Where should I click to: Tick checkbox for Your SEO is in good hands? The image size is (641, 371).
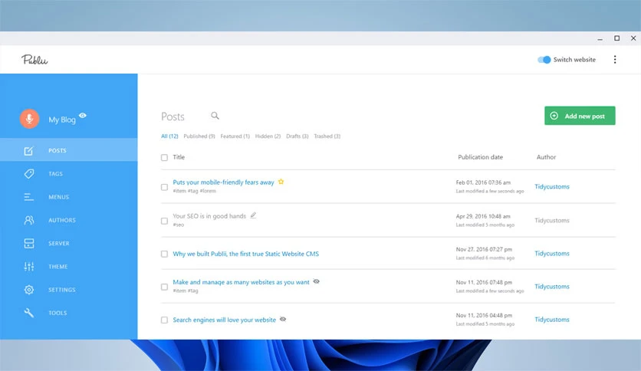[164, 221]
